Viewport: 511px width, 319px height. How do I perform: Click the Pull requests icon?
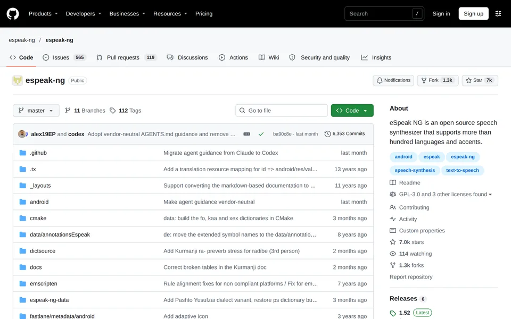(x=100, y=57)
